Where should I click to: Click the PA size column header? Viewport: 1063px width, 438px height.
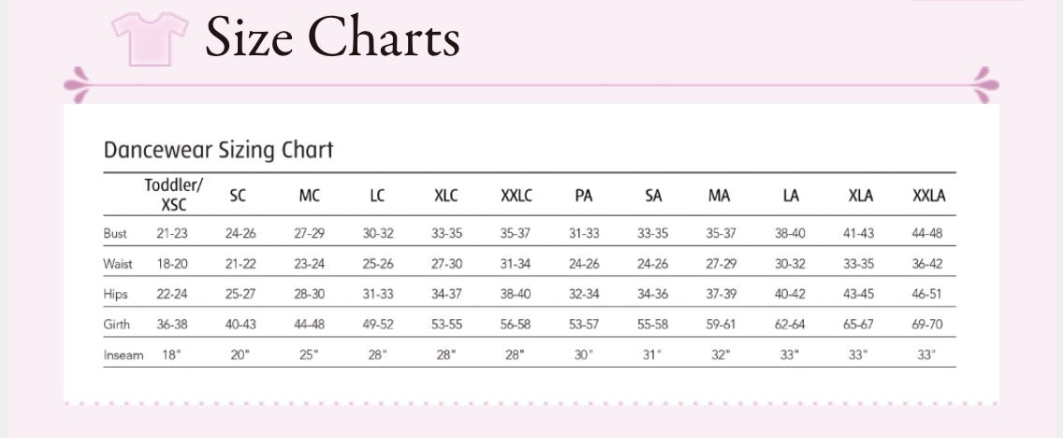click(x=584, y=196)
